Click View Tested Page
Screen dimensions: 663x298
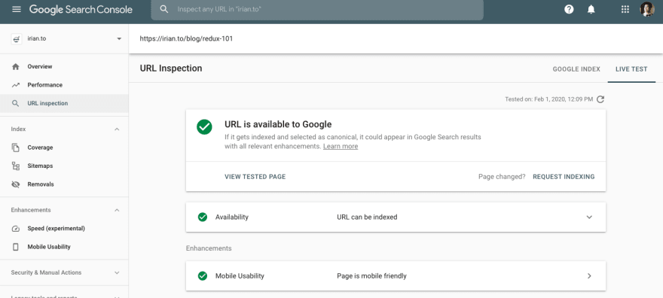(255, 177)
